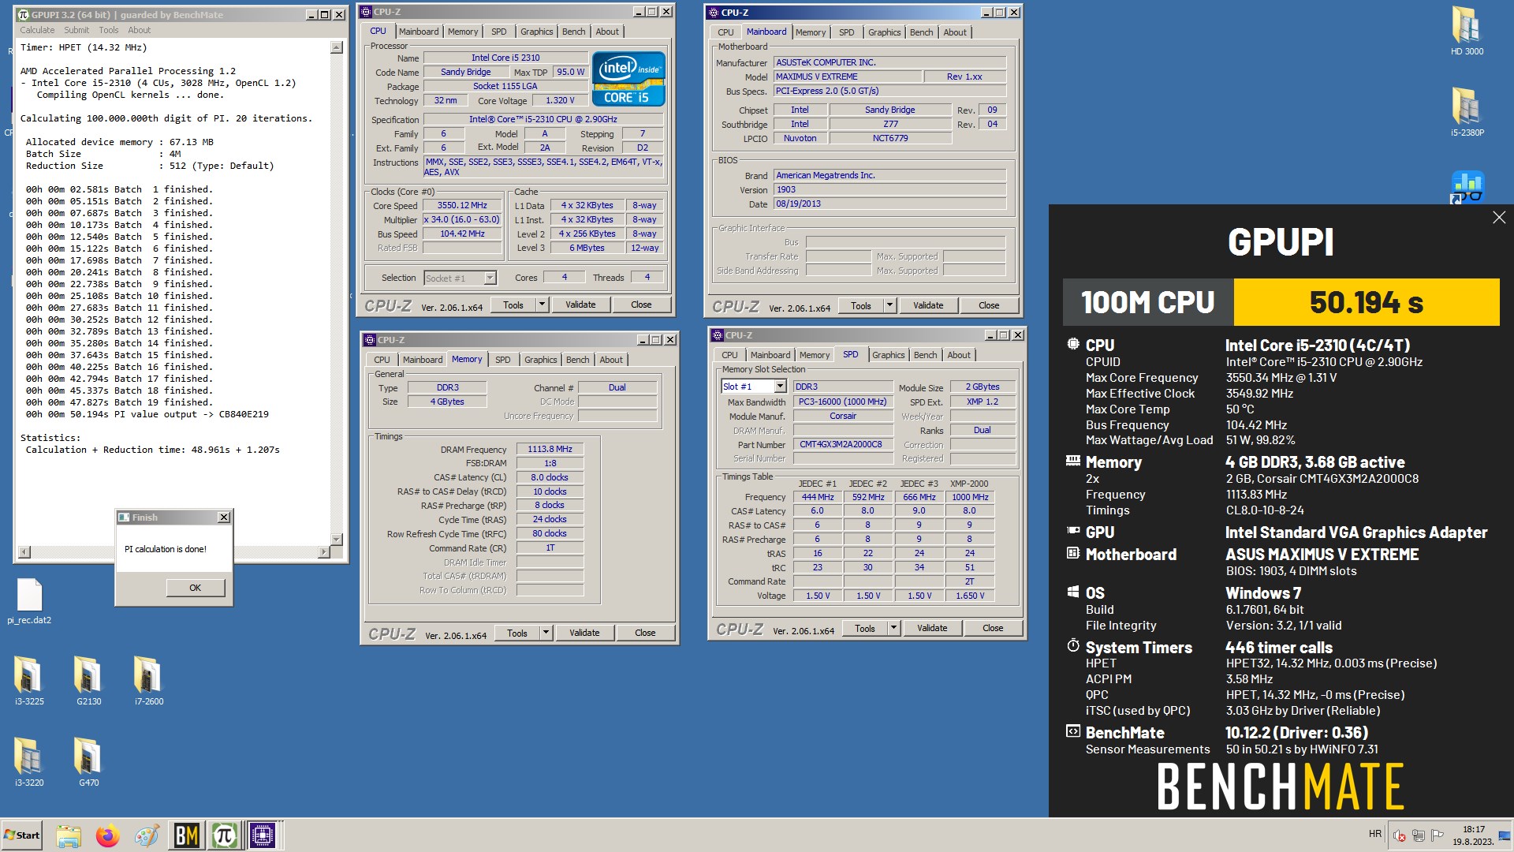Screen dimensions: 1514x852
Task: Open GPUPI window title bar icon menu
Action: [23, 14]
